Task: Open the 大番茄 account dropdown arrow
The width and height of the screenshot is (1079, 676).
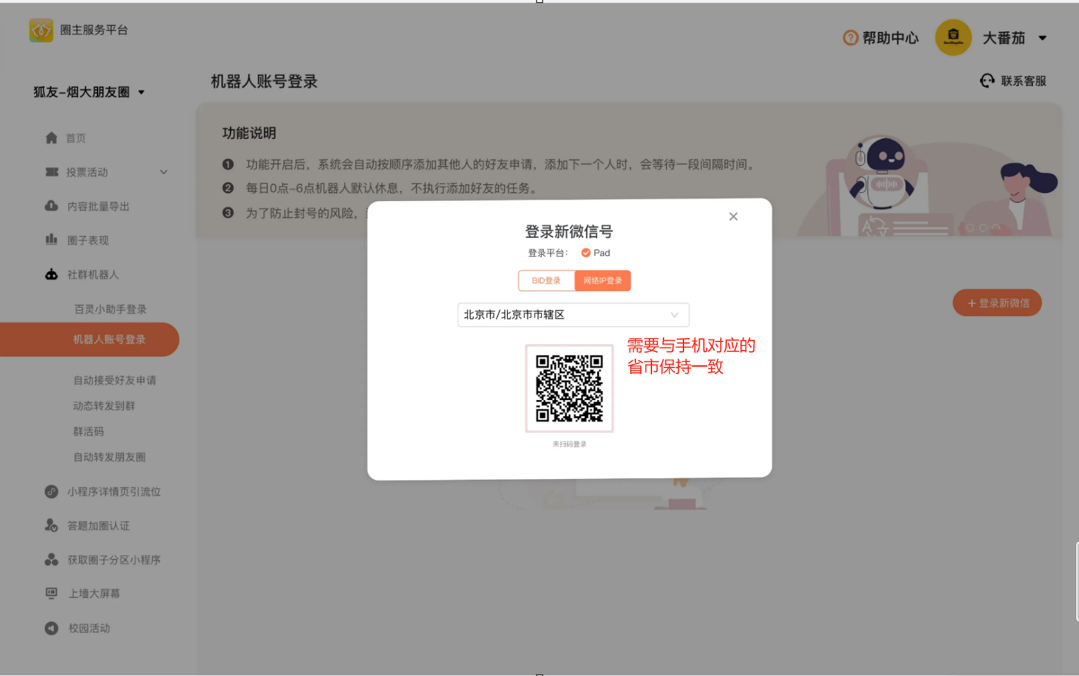Action: (x=1042, y=38)
